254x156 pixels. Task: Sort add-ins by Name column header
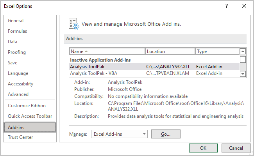pos(107,51)
